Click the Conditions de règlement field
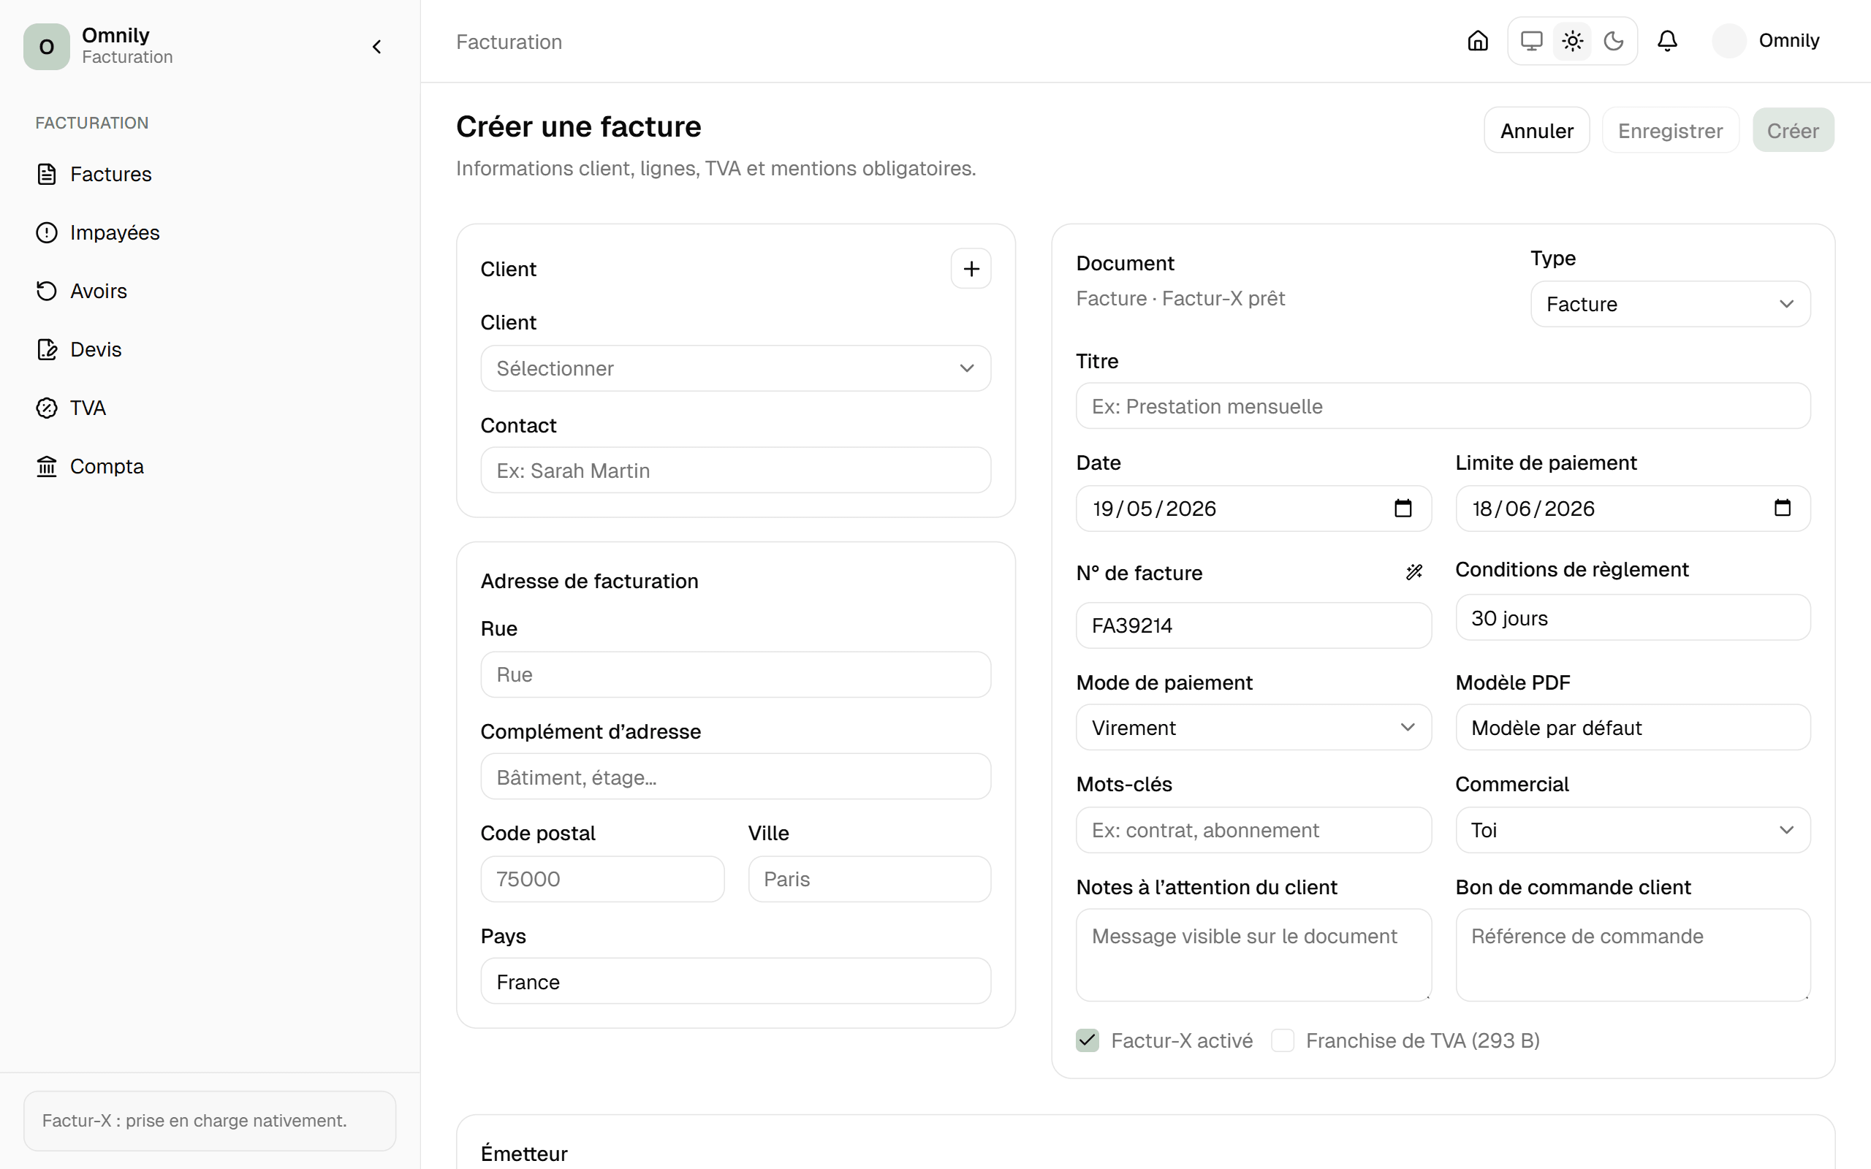This screenshot has width=1871, height=1169. click(x=1633, y=617)
